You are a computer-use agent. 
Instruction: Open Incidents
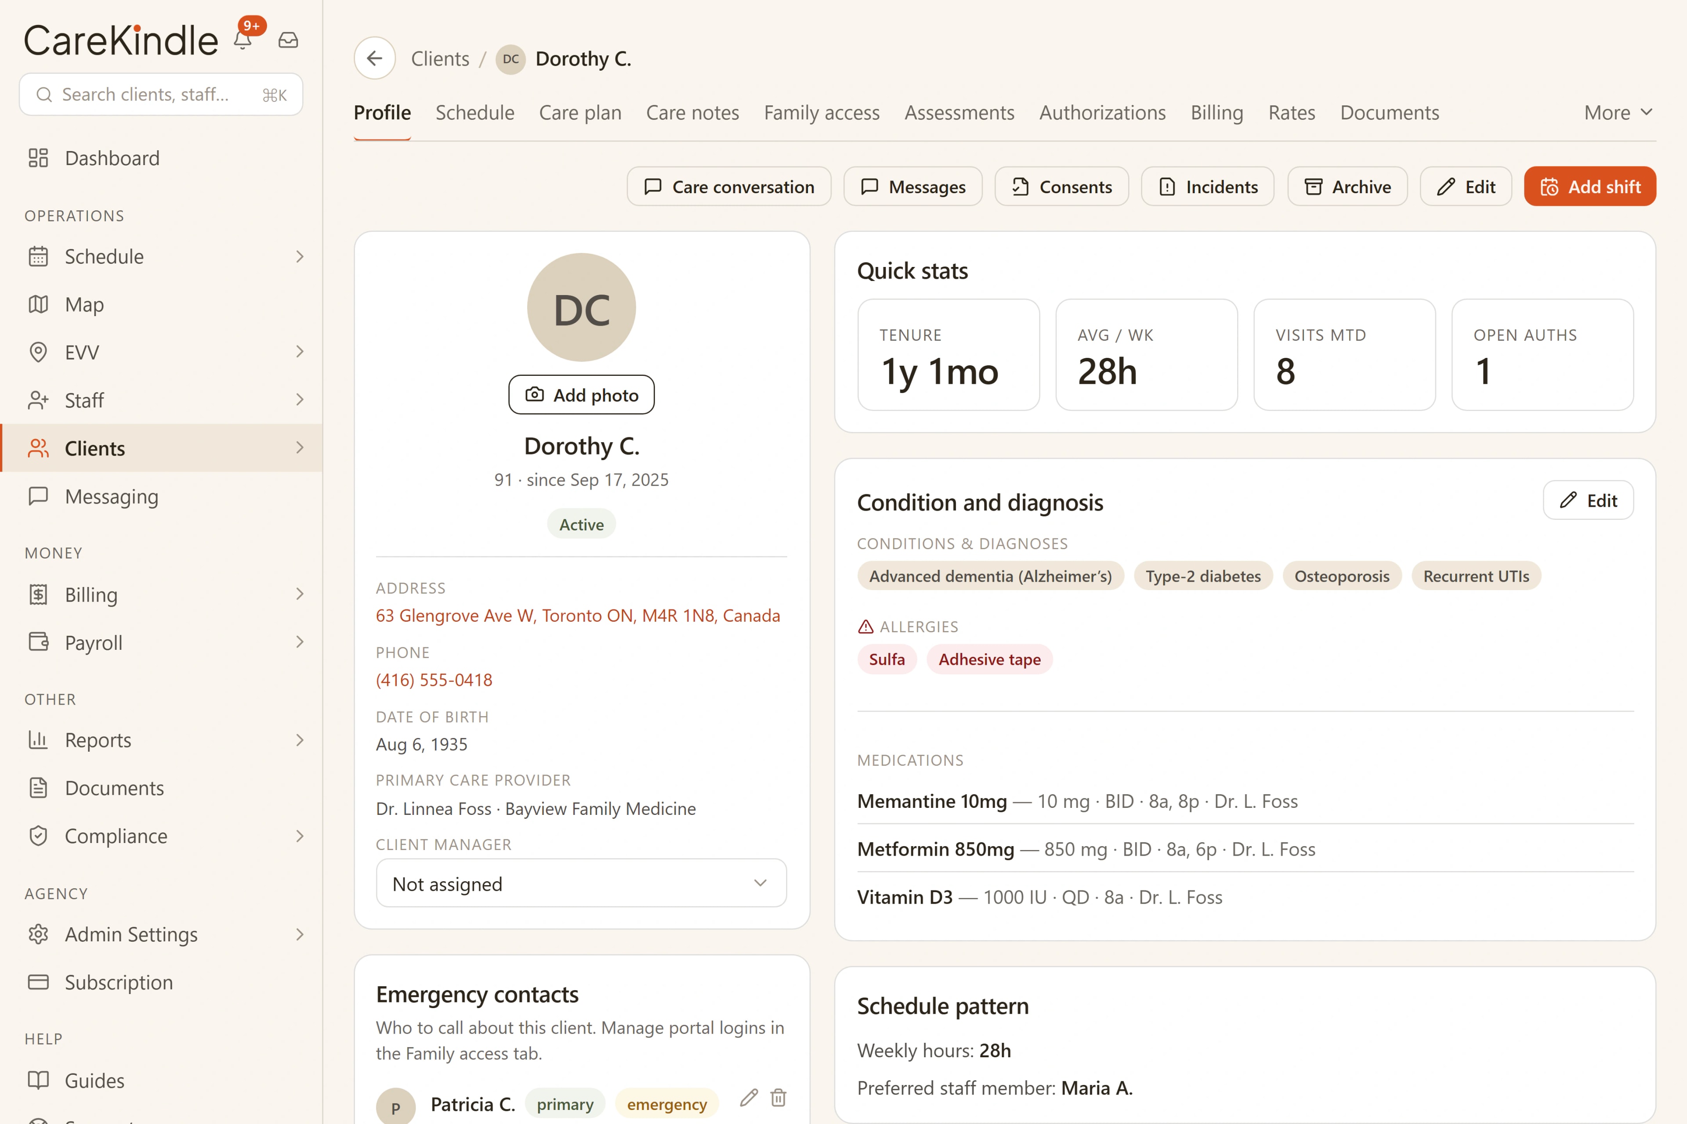(x=1207, y=186)
